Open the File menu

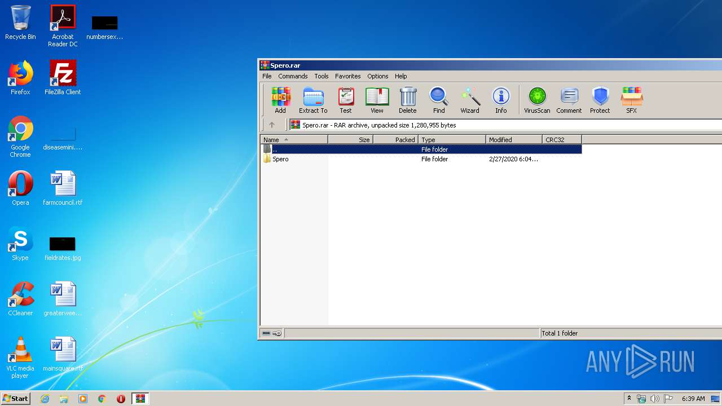click(267, 76)
